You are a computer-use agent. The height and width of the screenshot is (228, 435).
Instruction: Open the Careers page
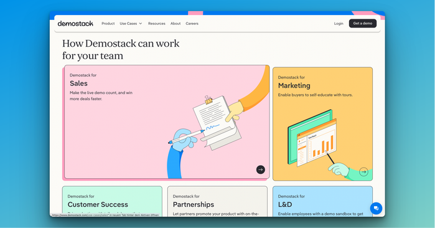point(192,24)
